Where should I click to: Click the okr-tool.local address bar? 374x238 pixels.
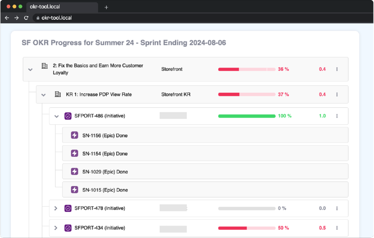pos(203,18)
